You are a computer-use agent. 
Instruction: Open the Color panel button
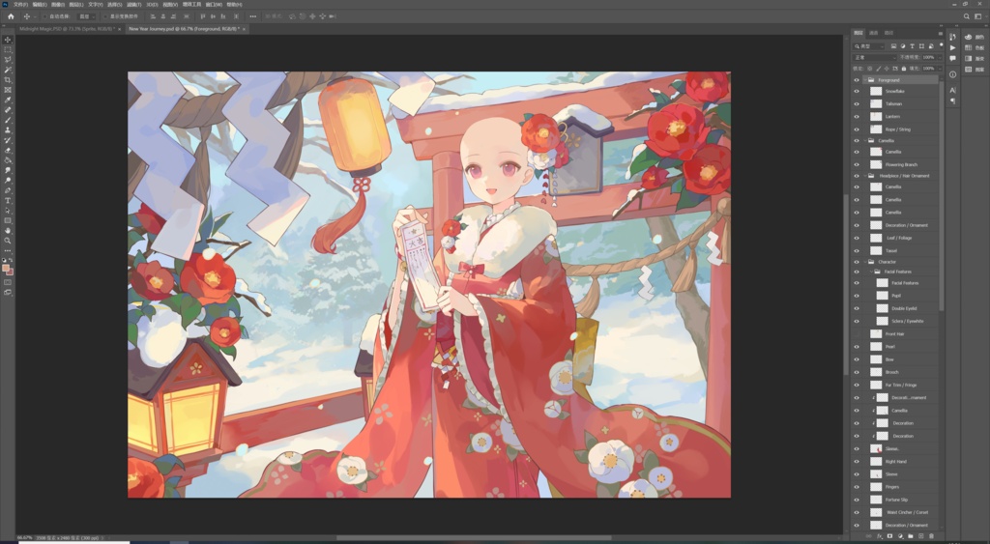click(x=975, y=38)
